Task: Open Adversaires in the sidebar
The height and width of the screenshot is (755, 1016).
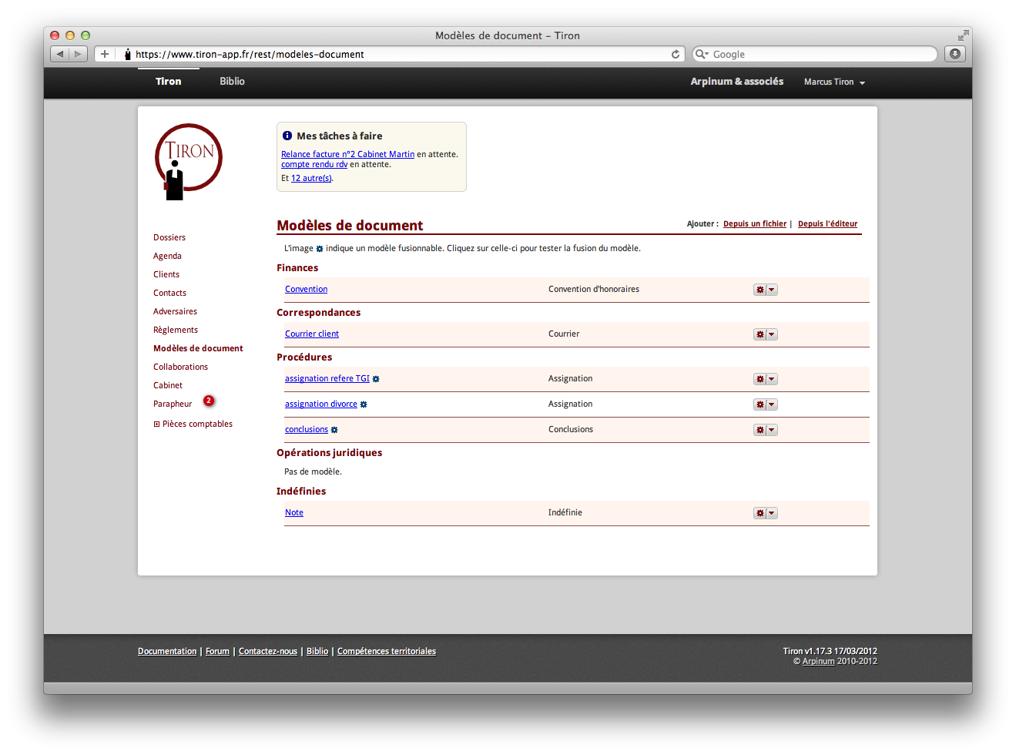Action: point(175,311)
